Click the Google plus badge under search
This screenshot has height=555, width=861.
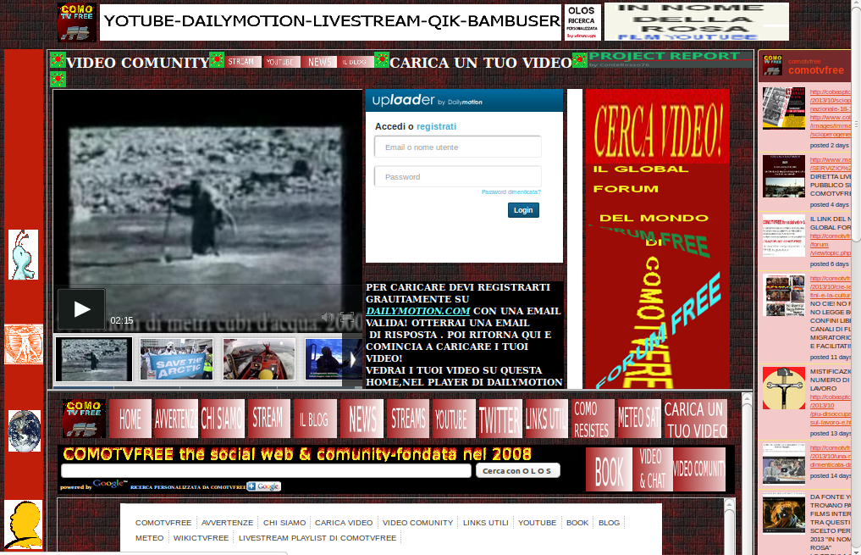(263, 486)
